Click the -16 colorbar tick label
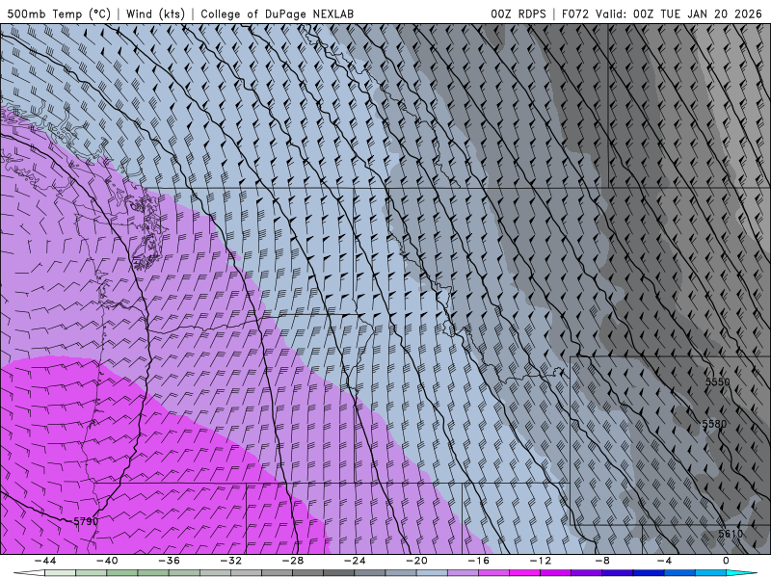This screenshot has height=578, width=771. [479, 561]
